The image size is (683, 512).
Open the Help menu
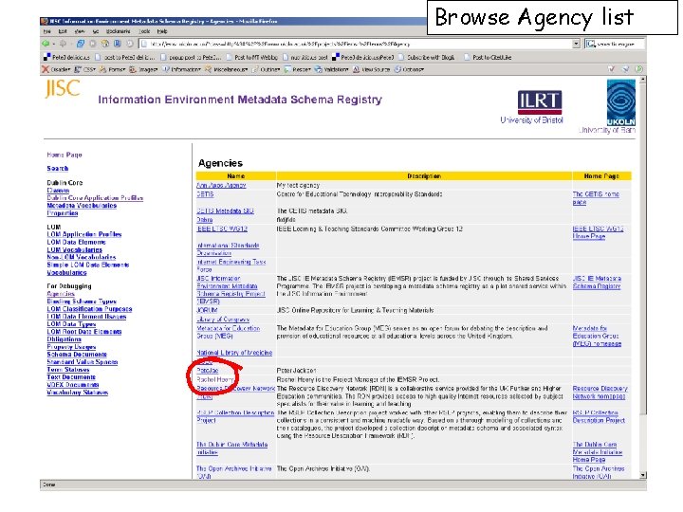pos(162,31)
